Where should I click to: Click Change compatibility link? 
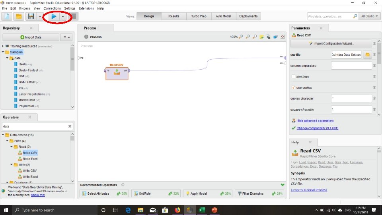(x=317, y=128)
